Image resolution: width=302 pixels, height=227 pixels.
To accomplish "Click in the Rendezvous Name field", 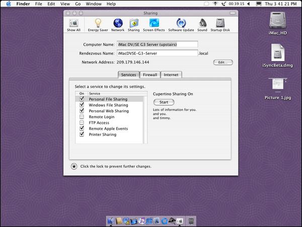I will coord(158,53).
